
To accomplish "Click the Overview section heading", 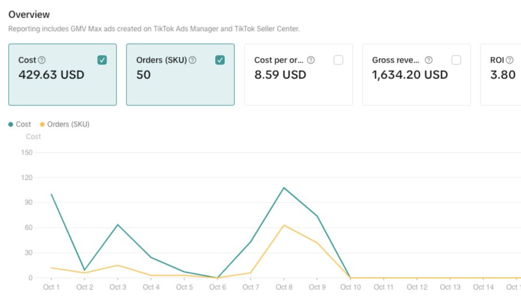I will [x=29, y=15].
